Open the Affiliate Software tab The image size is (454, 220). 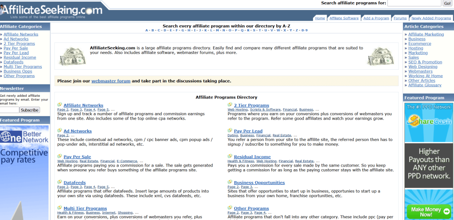(x=344, y=18)
